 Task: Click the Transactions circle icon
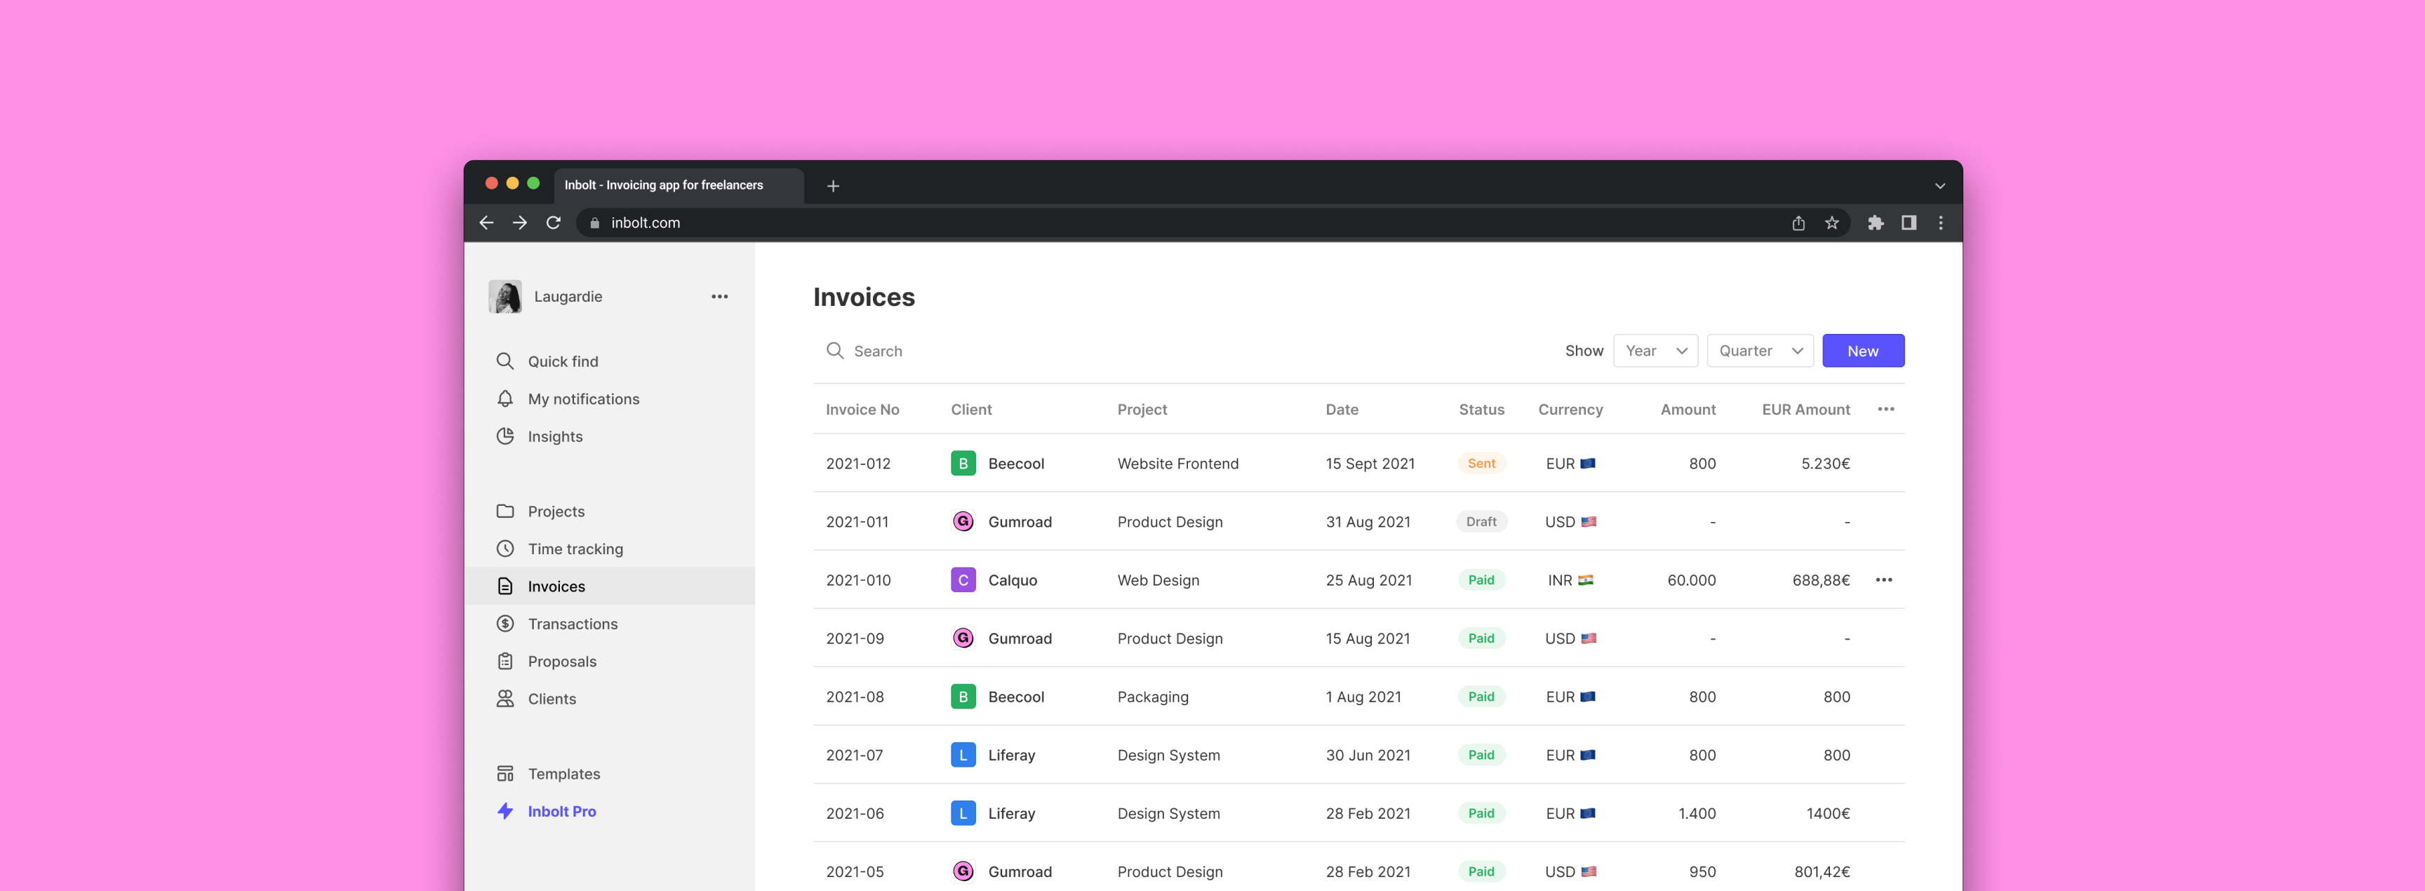coord(506,624)
